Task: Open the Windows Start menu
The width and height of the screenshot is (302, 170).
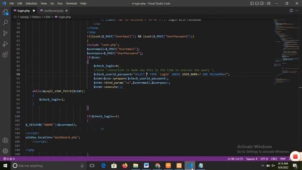Action: (5, 166)
